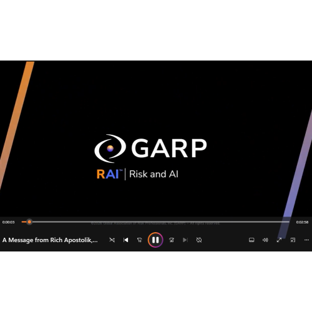Open the subtitles and captions options
The width and height of the screenshot is (312, 312).
(x=251, y=240)
